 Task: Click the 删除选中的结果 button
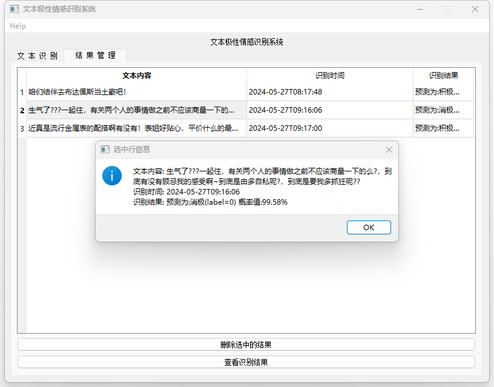(x=246, y=345)
